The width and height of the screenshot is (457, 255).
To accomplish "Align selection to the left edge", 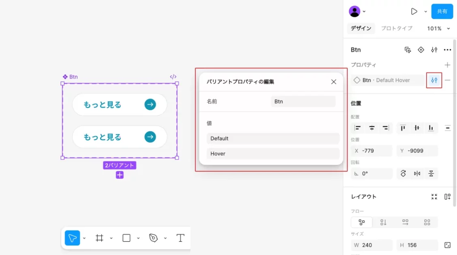I will click(358, 128).
